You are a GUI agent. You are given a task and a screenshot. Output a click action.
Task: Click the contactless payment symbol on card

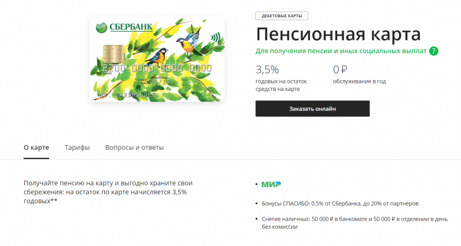click(216, 37)
